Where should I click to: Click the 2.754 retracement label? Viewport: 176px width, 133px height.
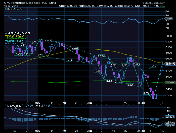pos(124,65)
